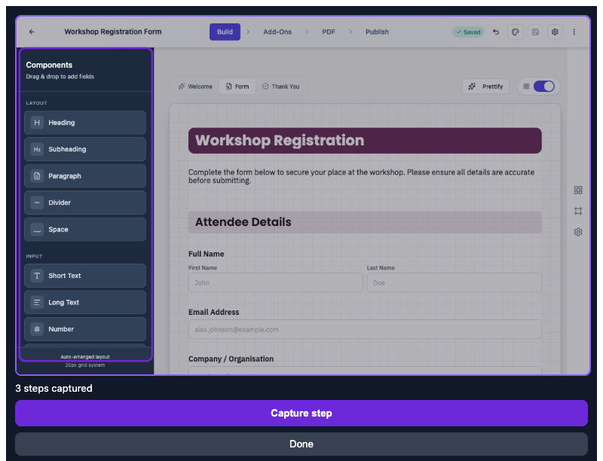Click the Full Name field label
The image size is (603, 461).
[x=206, y=254]
